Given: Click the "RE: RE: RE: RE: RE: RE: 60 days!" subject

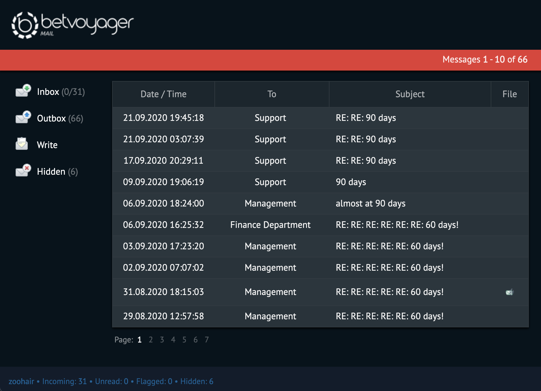Looking at the screenshot, I should click(397, 225).
